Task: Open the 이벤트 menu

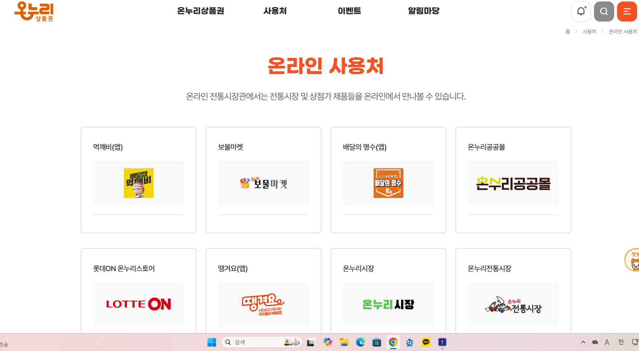Action: tap(349, 11)
